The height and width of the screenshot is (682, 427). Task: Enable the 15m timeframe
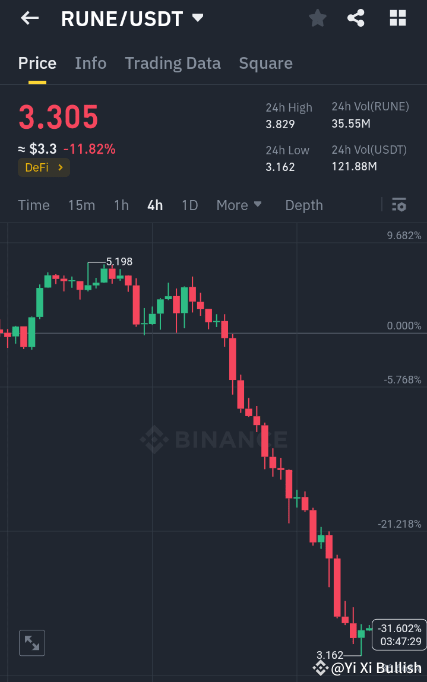pos(81,205)
